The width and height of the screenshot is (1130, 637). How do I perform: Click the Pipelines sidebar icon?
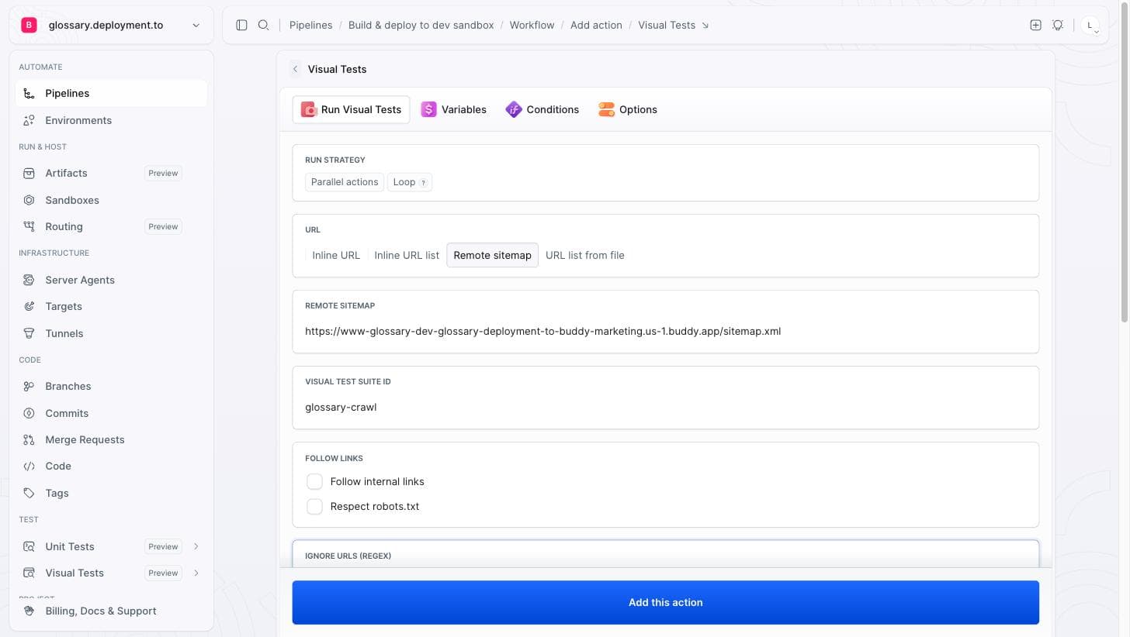(29, 93)
